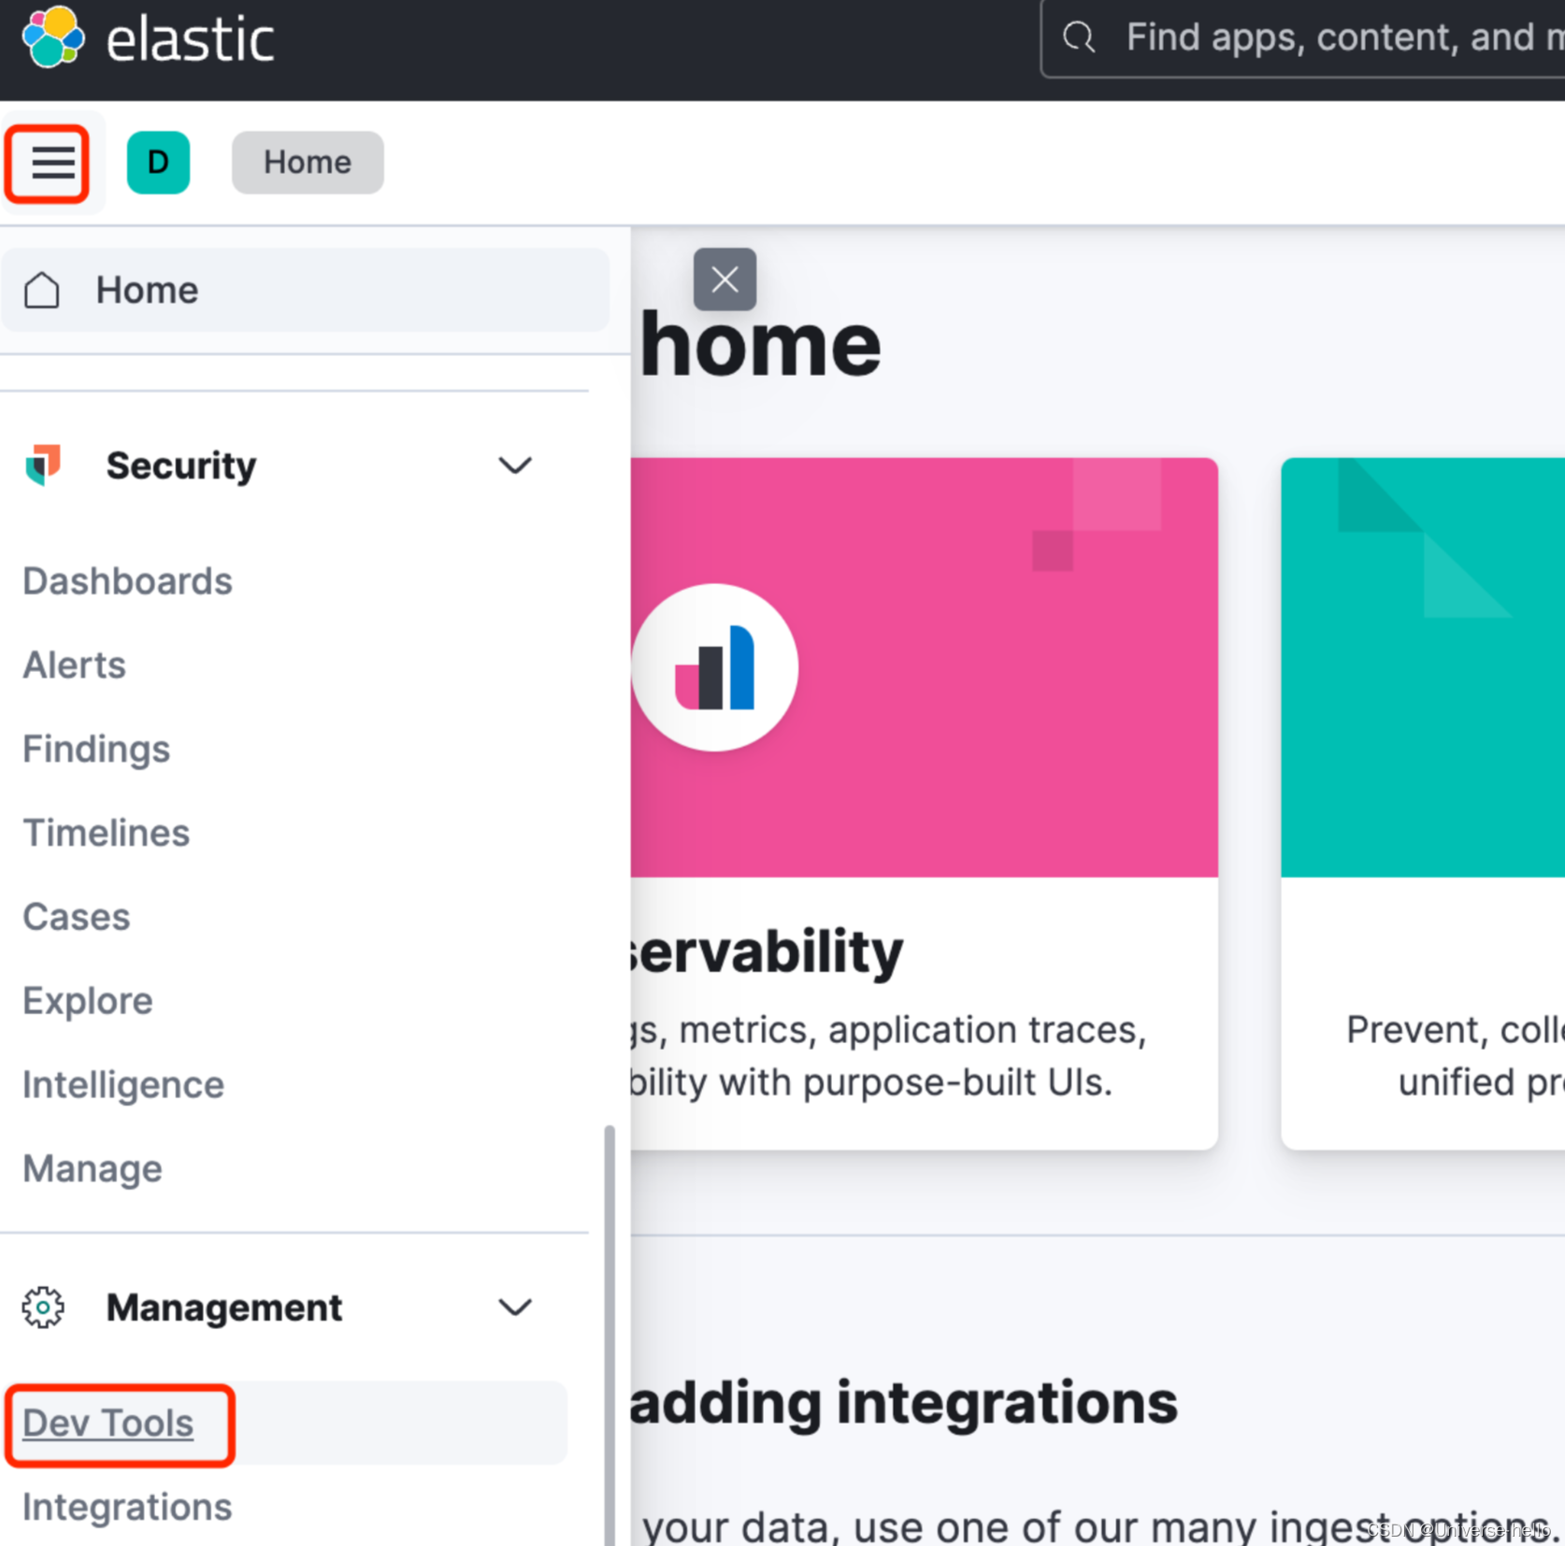Click the search magnifier icon
The width and height of the screenshot is (1565, 1546).
(x=1078, y=36)
